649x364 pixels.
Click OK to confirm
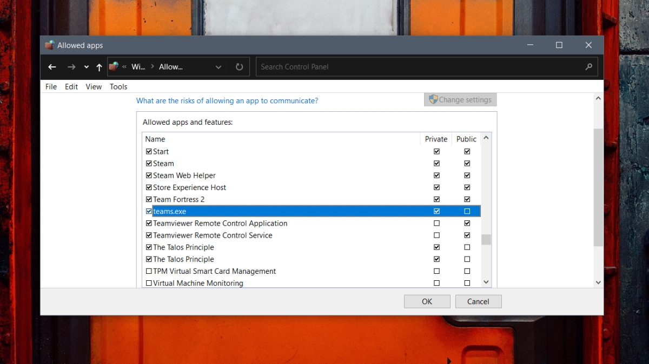pyautogui.click(x=427, y=301)
